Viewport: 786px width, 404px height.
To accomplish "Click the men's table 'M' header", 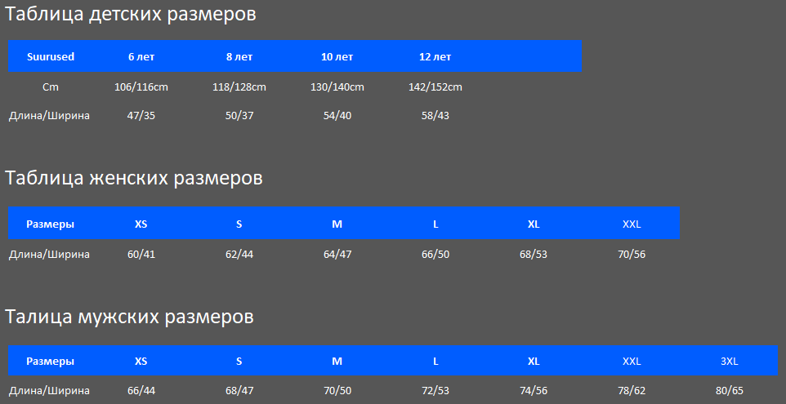I will pos(337,362).
